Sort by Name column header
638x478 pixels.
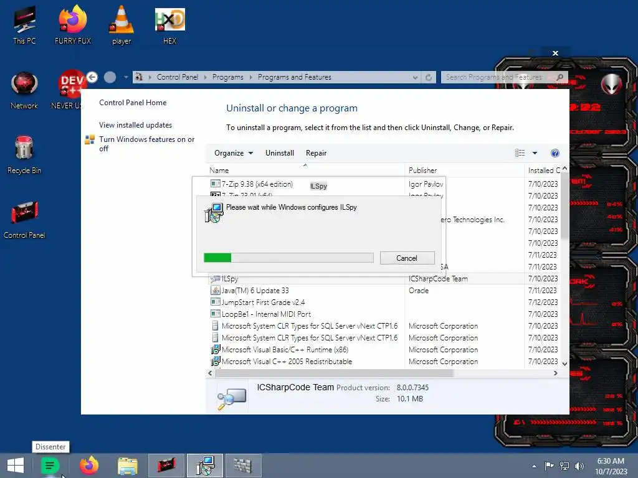pyautogui.click(x=305, y=171)
